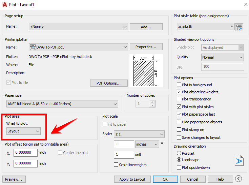Click the Preview... button

pyautogui.click(x=14, y=179)
